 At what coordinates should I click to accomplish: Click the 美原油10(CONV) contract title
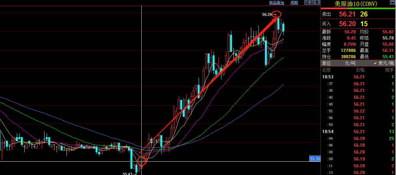[x=355, y=4]
